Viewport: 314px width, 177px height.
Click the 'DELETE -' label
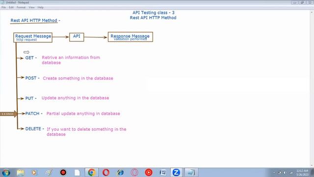(x=35, y=129)
